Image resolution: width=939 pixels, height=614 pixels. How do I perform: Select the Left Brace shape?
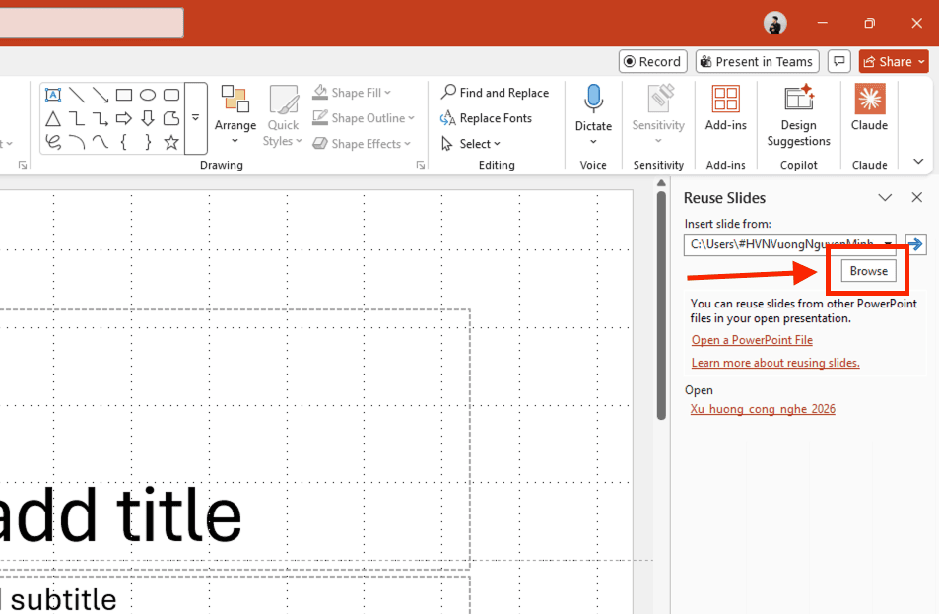coord(124,142)
